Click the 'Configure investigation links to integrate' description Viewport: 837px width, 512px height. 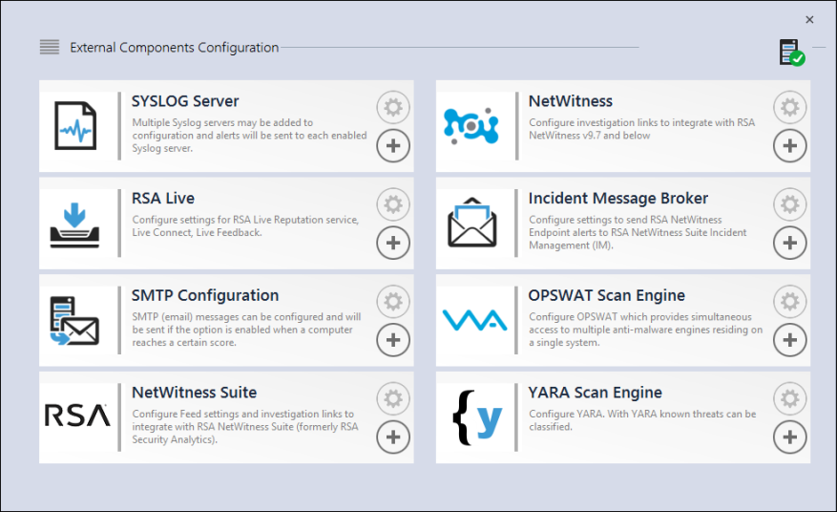coord(641,129)
